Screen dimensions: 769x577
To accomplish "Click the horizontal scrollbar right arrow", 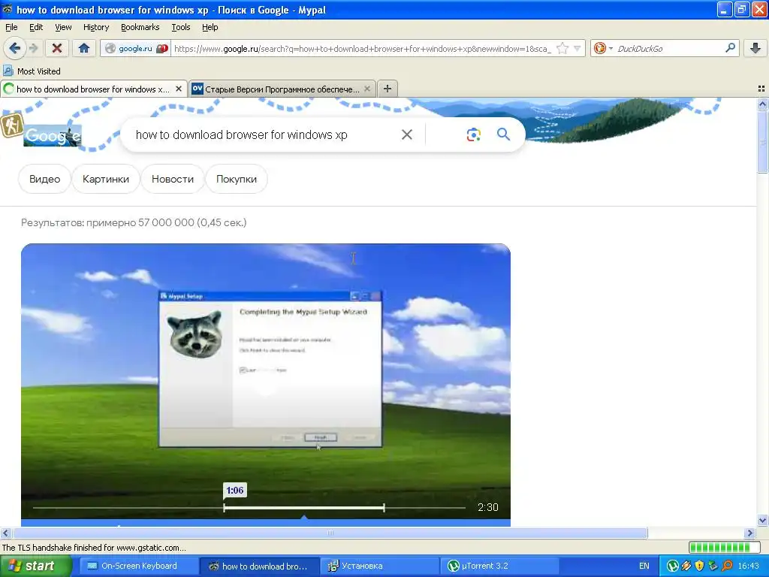I will [750, 533].
